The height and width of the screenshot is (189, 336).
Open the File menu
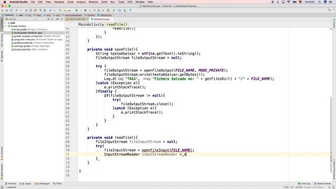[33, 2]
